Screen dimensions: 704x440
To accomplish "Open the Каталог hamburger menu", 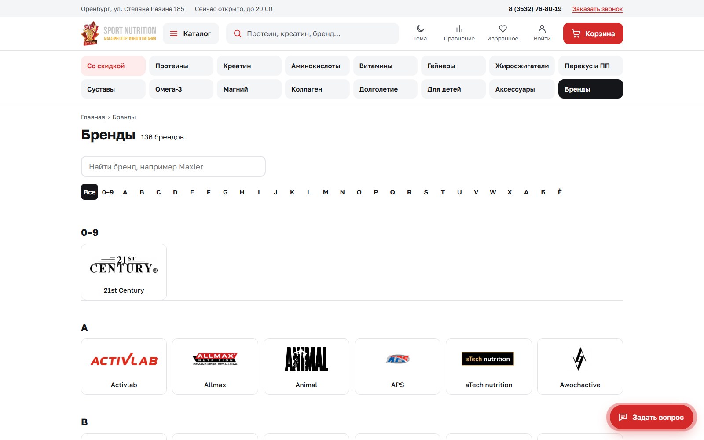I will [191, 33].
